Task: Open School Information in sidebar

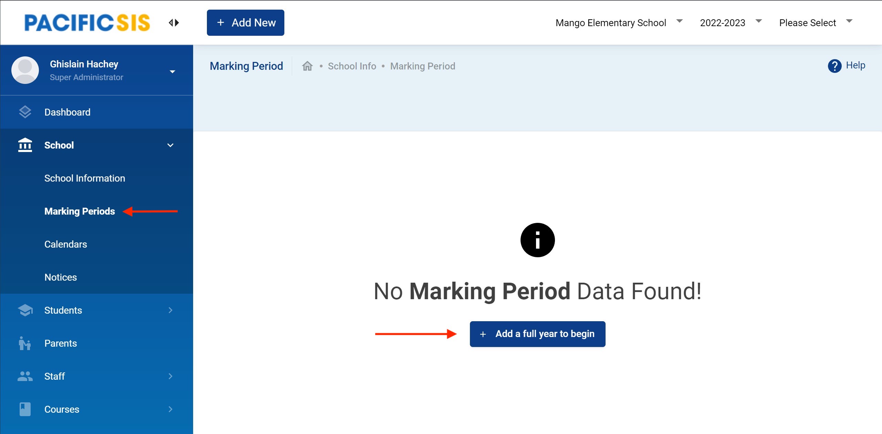Action: click(x=85, y=178)
